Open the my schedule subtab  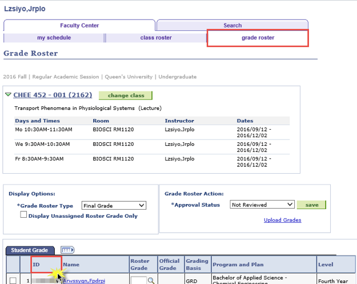click(x=54, y=38)
